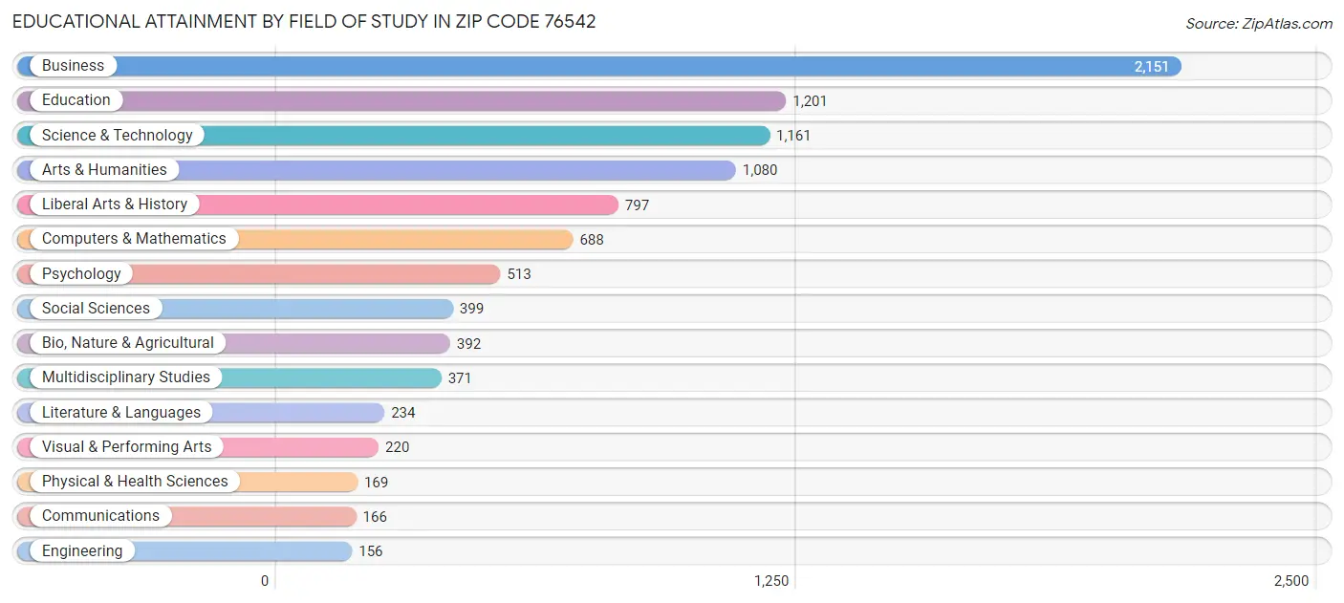Click the orange Computers & Mathematics bar
This screenshot has width=1344, height=603.
pos(294,239)
